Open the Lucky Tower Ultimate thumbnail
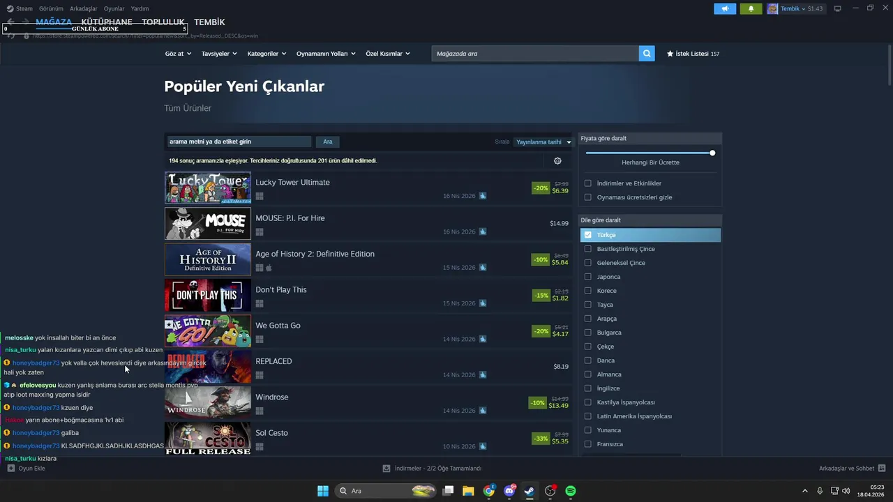 click(x=208, y=188)
